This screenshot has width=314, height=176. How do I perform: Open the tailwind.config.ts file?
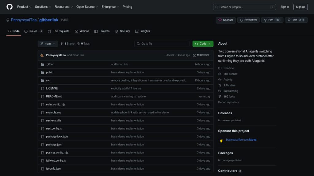click(56, 161)
